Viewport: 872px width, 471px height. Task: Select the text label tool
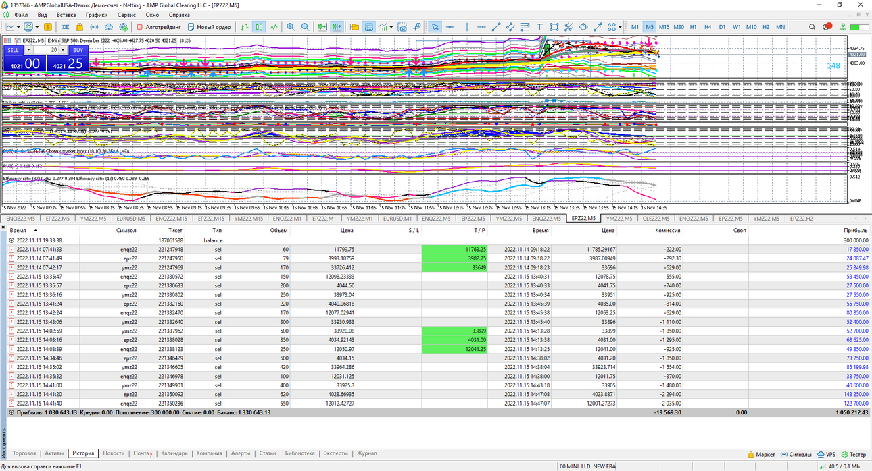[x=539, y=27]
